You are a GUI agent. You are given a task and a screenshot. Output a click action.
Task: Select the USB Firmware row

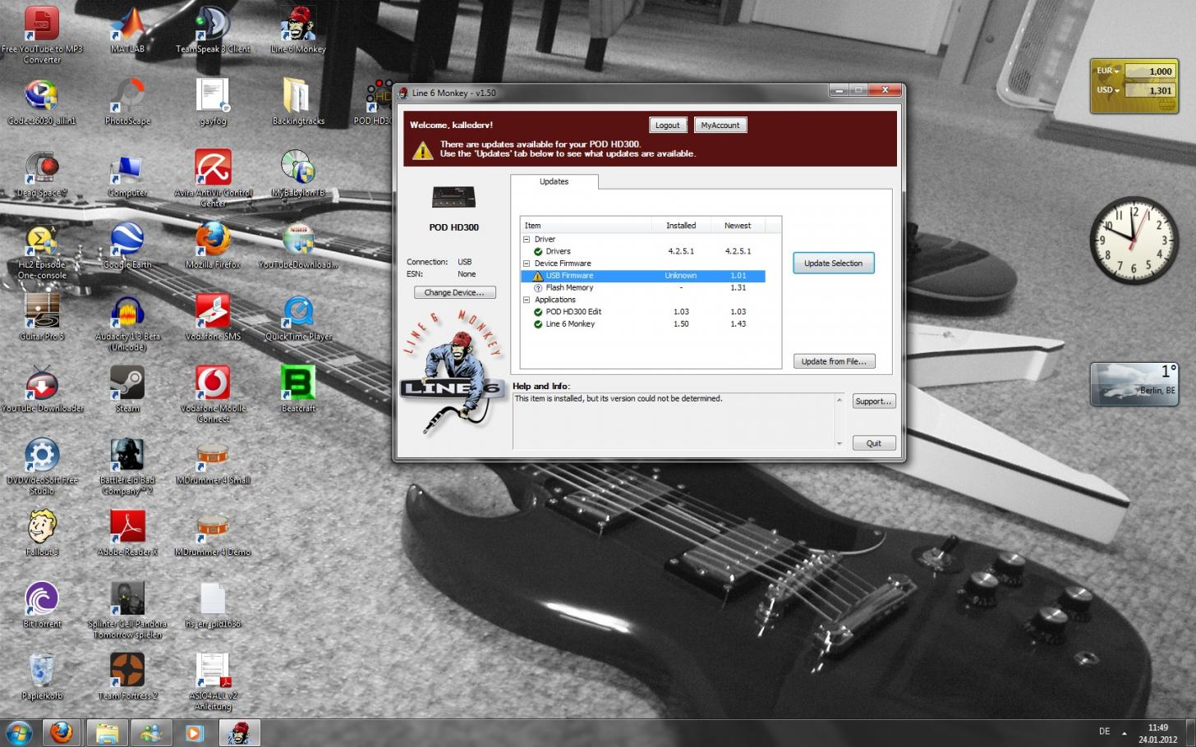643,276
